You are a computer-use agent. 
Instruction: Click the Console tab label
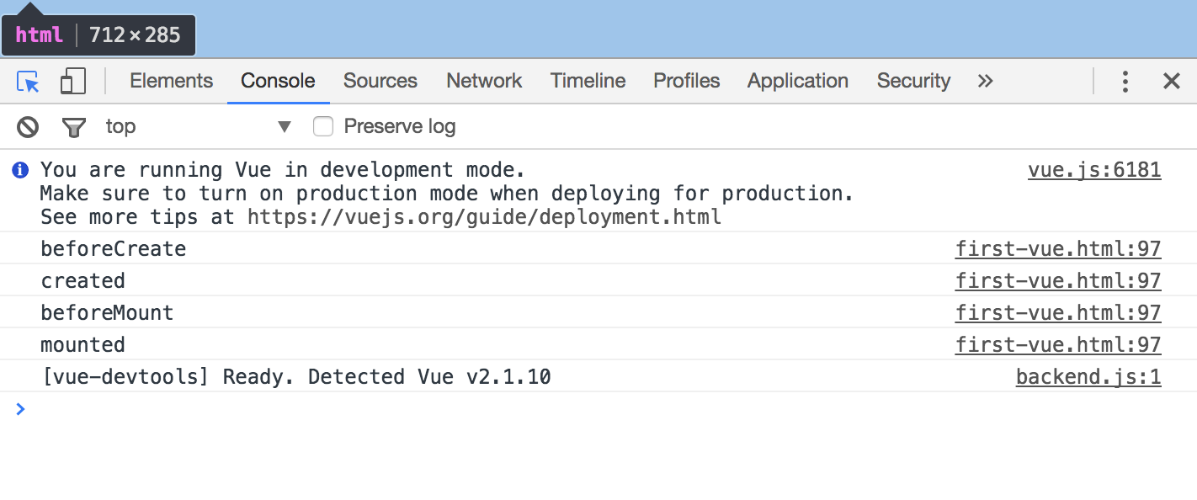[x=278, y=81]
